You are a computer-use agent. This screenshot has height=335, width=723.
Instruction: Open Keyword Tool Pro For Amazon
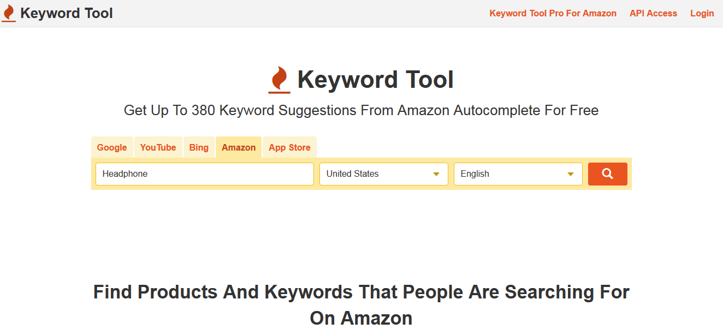click(x=553, y=13)
